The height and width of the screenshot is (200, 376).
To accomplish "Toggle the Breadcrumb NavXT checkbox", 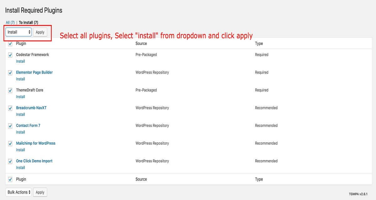I will (10, 108).
